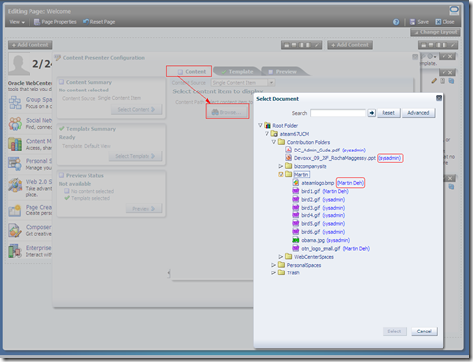The height and width of the screenshot is (362, 473).
Task: Click the Trash folder icon
Action: pyautogui.click(x=281, y=272)
